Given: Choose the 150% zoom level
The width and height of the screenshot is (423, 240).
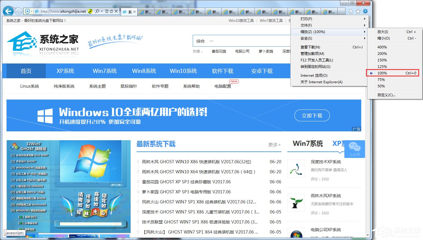Looking at the screenshot, I should [x=382, y=60].
